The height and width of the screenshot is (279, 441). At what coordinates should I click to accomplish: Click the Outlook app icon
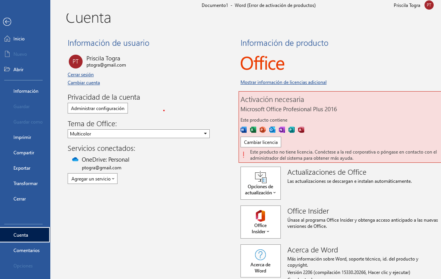[272, 130]
